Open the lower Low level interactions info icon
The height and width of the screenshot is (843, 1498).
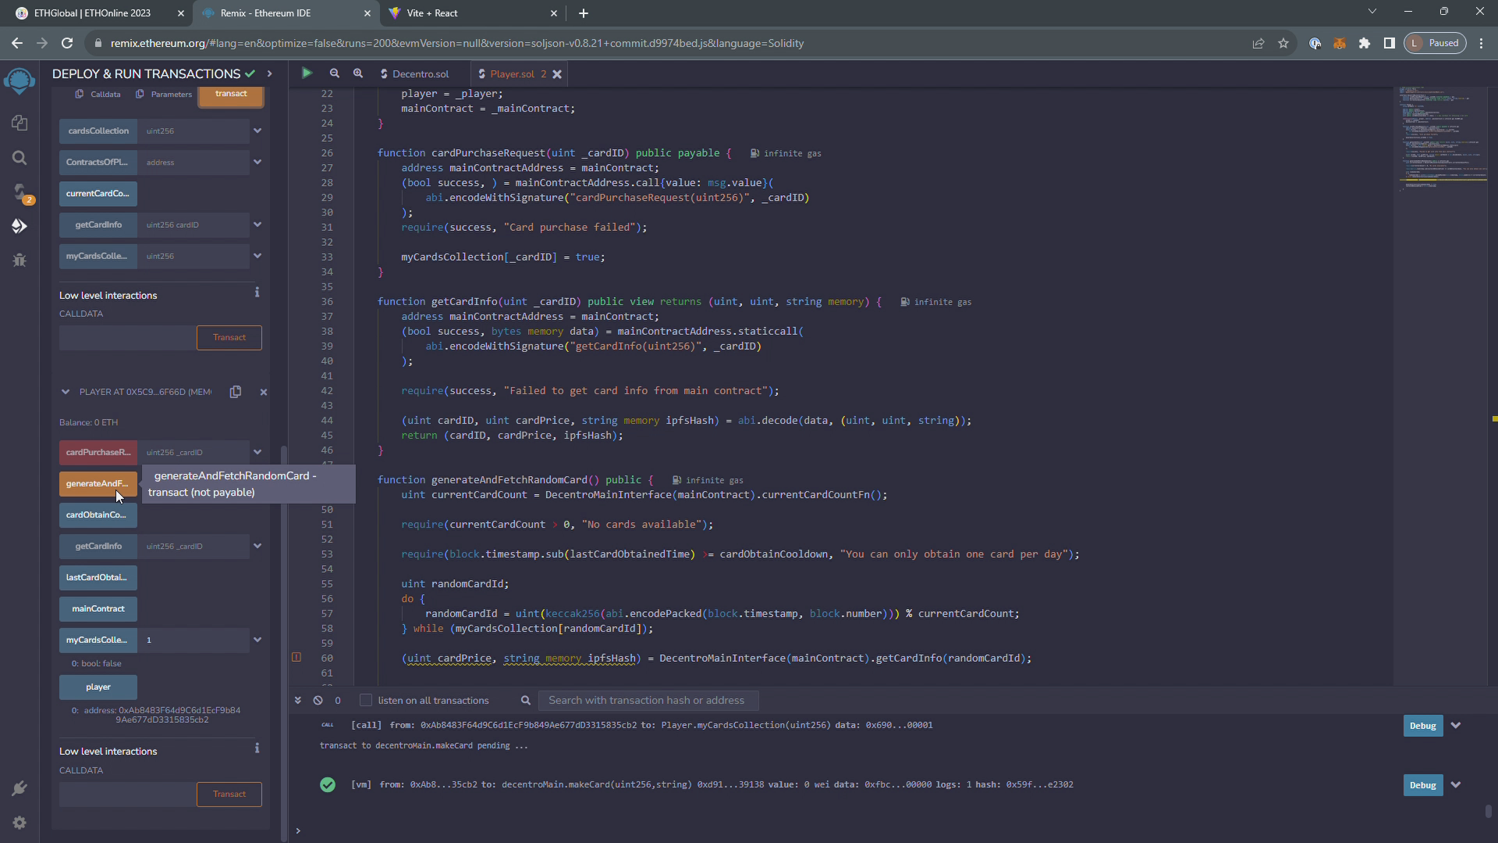tap(257, 749)
